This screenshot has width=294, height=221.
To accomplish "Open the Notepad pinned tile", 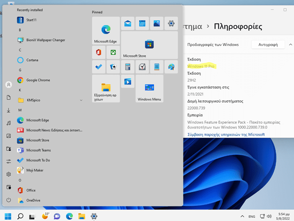I will (157, 66).
